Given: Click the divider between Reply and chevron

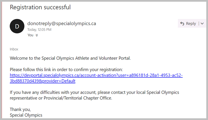Looking at the screenshot, I should click(x=199, y=24).
